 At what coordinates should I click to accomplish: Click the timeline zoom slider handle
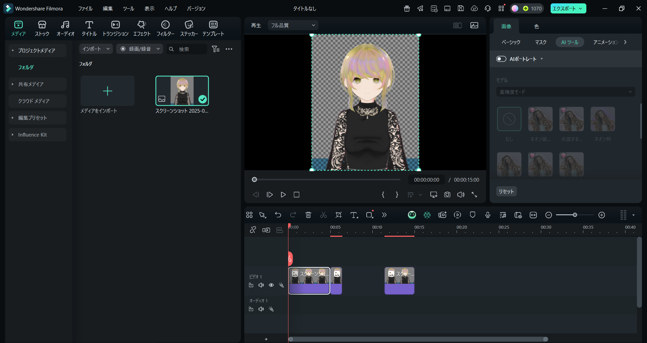click(575, 215)
